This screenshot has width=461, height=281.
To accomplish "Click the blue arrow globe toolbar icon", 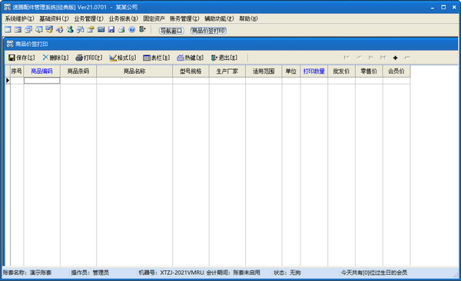I will (60, 30).
